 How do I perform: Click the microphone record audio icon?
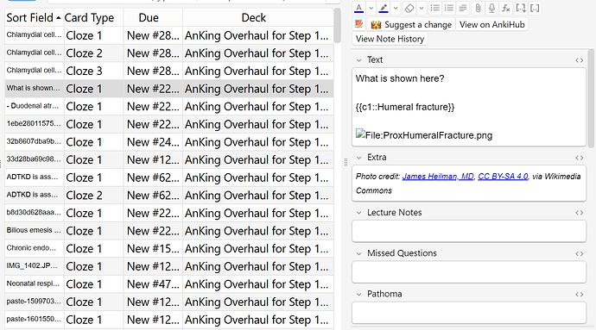pyautogui.click(x=491, y=8)
